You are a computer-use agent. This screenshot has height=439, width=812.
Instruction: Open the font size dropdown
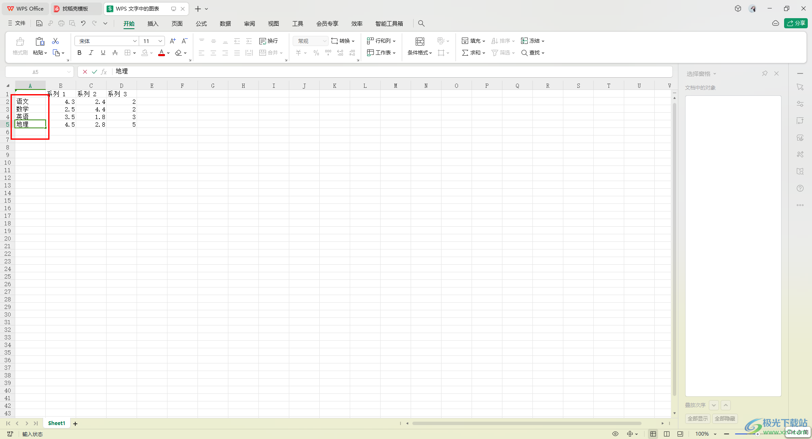click(x=160, y=41)
